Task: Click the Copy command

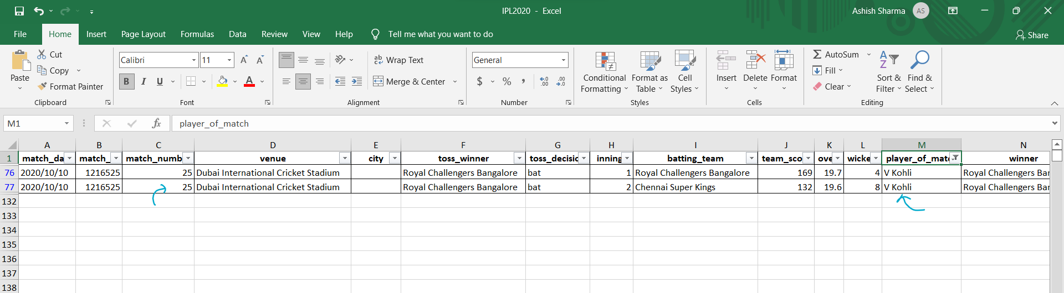Action: 53,70
